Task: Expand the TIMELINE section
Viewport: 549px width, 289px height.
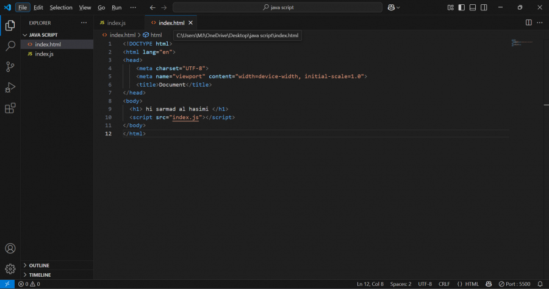Action: pos(40,275)
